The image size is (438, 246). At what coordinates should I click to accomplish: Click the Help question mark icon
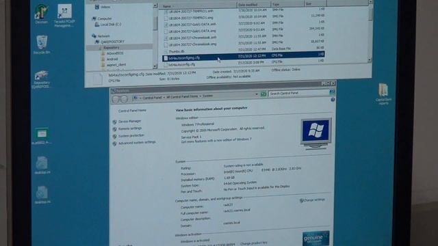pos(333,100)
